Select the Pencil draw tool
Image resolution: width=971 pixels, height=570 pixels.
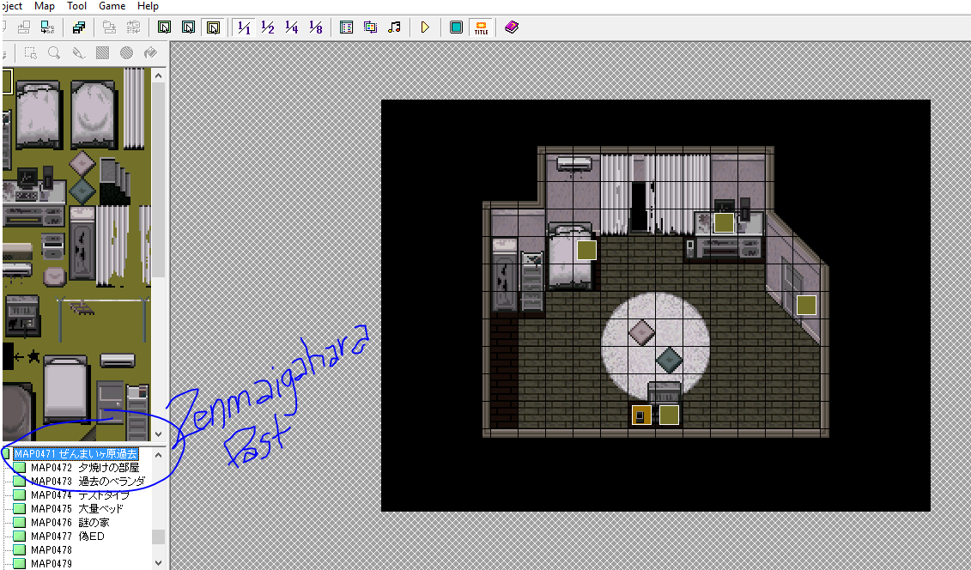pyautogui.click(x=79, y=53)
